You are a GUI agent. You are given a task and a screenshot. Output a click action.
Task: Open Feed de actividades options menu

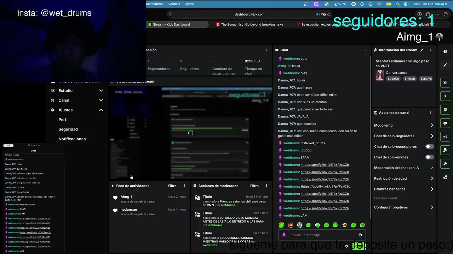pyautogui.click(x=184, y=186)
